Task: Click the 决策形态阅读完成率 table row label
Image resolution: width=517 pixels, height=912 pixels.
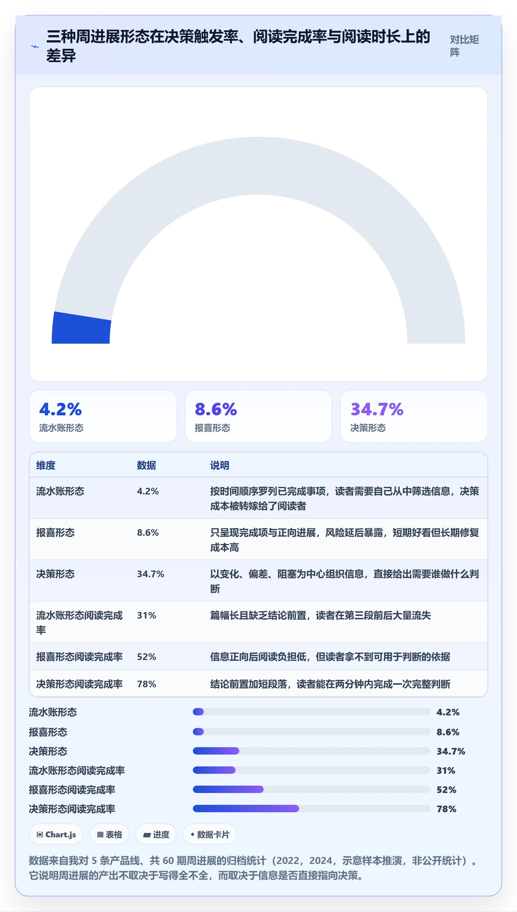Action: [79, 684]
